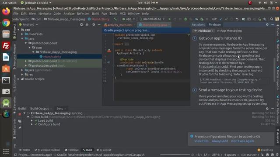Open the 1: Project side tool window

[14, 32]
